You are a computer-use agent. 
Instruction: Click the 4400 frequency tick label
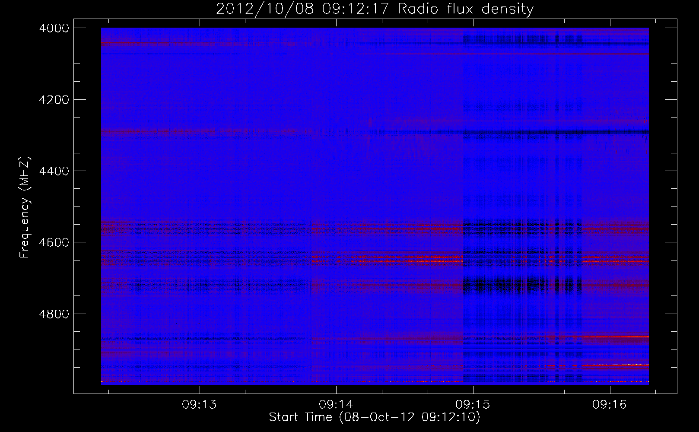(54, 171)
